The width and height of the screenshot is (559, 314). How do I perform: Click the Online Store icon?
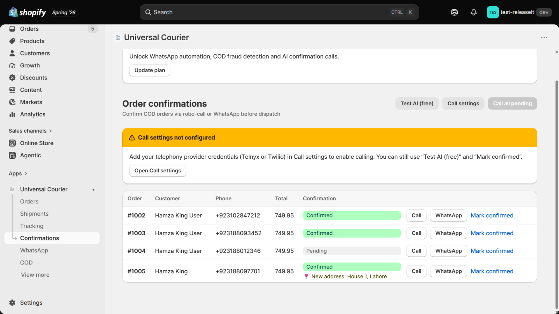click(12, 143)
